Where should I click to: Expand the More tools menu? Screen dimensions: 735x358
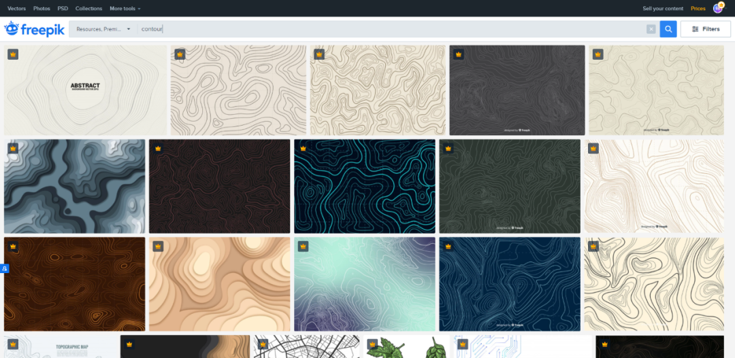(125, 8)
